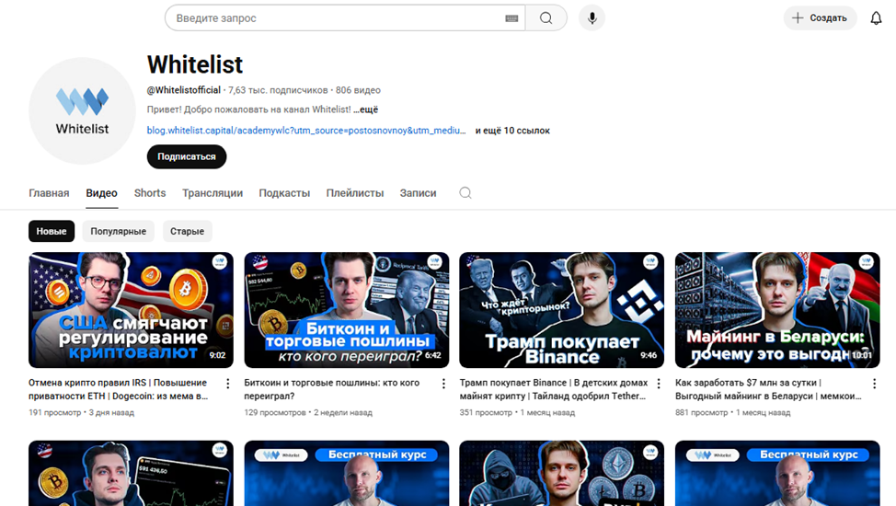Click the 806 видео text
Image resolution: width=896 pixels, height=506 pixels.
coord(358,90)
